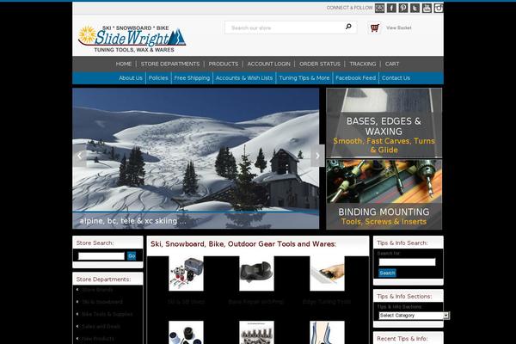Open the YouTube social icon
This screenshot has width=516, height=344.
427,8
